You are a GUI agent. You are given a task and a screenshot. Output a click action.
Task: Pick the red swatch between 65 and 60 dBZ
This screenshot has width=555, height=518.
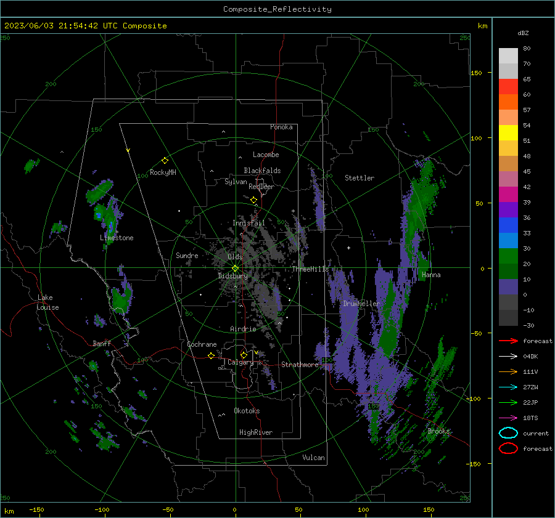[508, 86]
